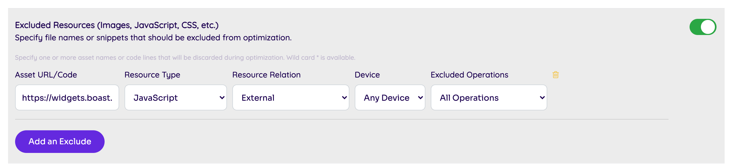Open the Resource Type dropdown showing JavaScript
Image resolution: width=730 pixels, height=168 pixels.
[x=175, y=97]
